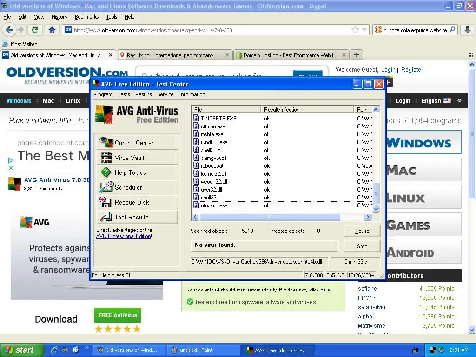
Task: Open the browser Bookmarks menu
Action: coord(86,17)
